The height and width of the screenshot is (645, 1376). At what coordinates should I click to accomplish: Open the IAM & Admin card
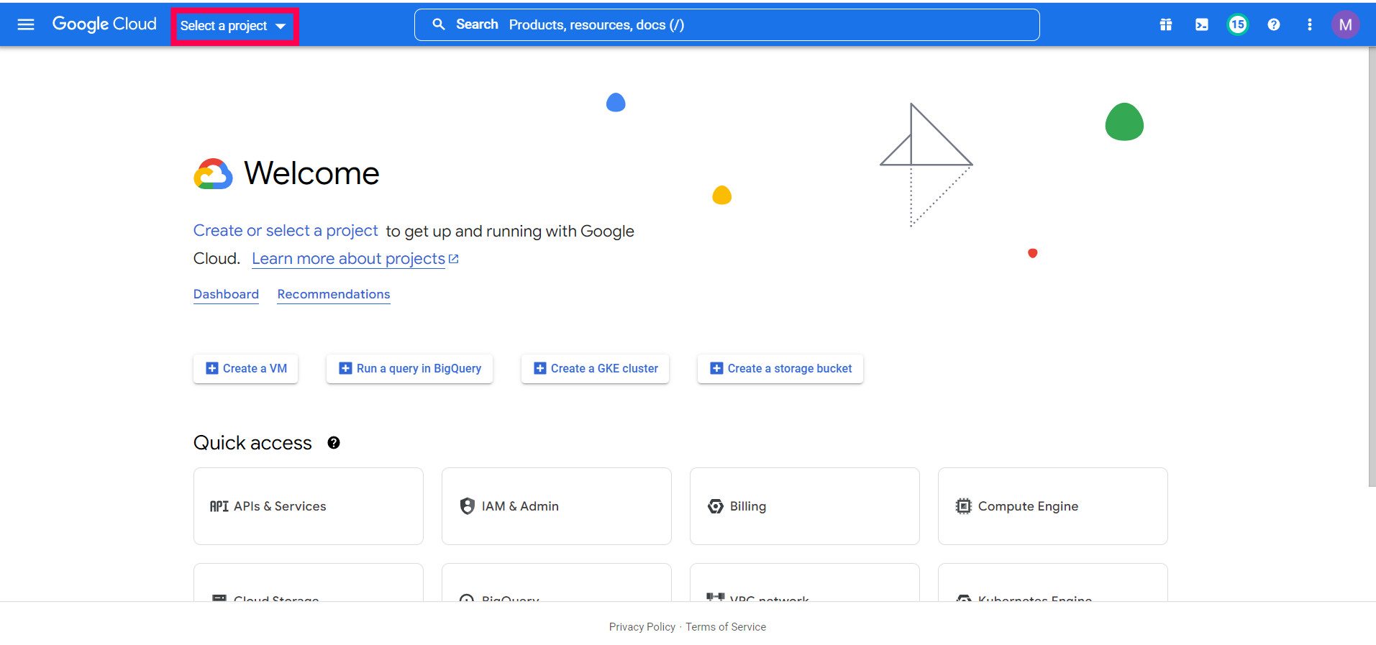pos(557,506)
